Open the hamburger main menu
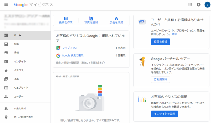 tap(6, 5)
